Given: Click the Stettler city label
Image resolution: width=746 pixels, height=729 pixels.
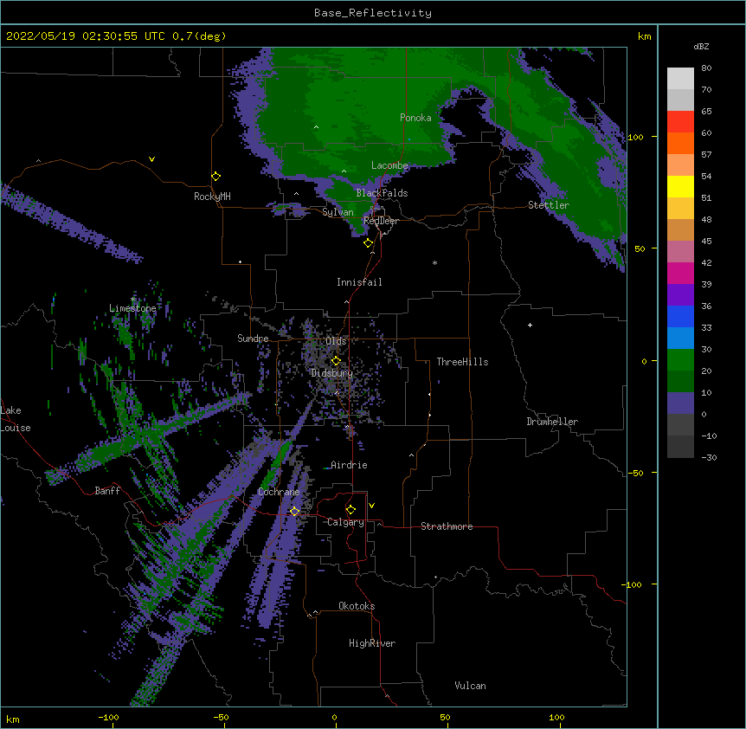Looking at the screenshot, I should (549, 205).
